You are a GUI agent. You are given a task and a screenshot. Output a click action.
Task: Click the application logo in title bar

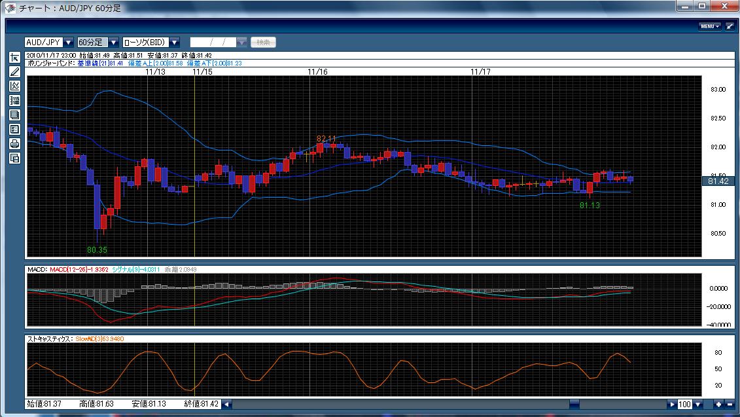(10, 8)
